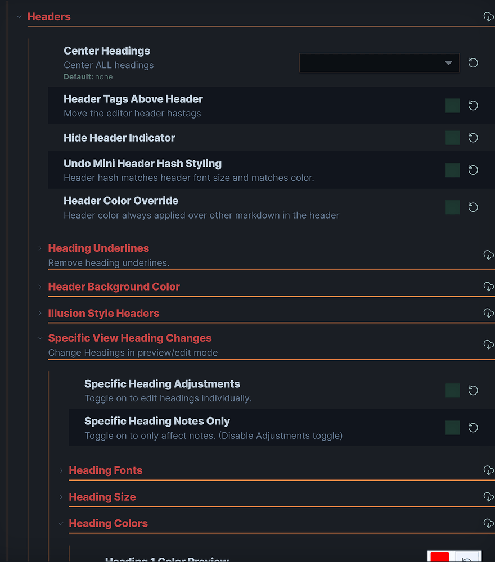Click 'Move the editor header hastags' text
Screen dimensions: 495x562
(x=132, y=114)
